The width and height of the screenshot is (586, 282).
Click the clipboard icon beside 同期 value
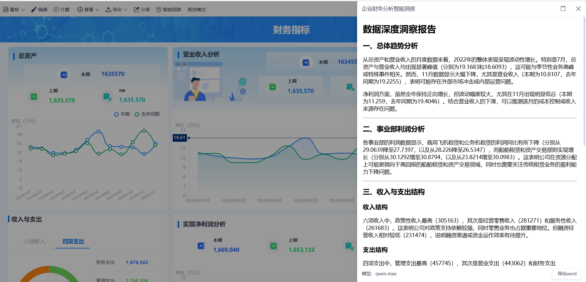point(107,96)
